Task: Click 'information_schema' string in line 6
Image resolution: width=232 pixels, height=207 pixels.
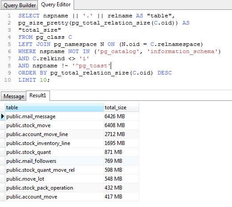Action: pos(182,51)
